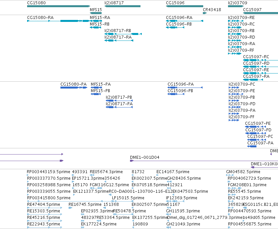Select transcript l(2)08717-RB
The image size is (278, 229).
point(118,31)
